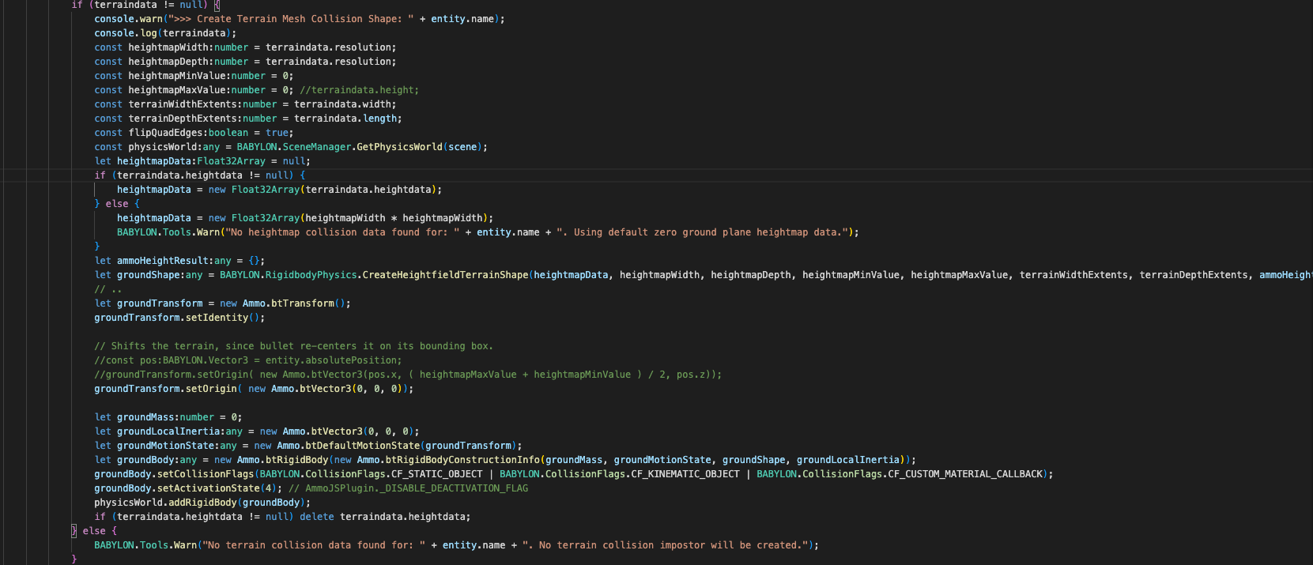Click SceneManager in the physicsWorld line
1313x565 pixels.
317,147
